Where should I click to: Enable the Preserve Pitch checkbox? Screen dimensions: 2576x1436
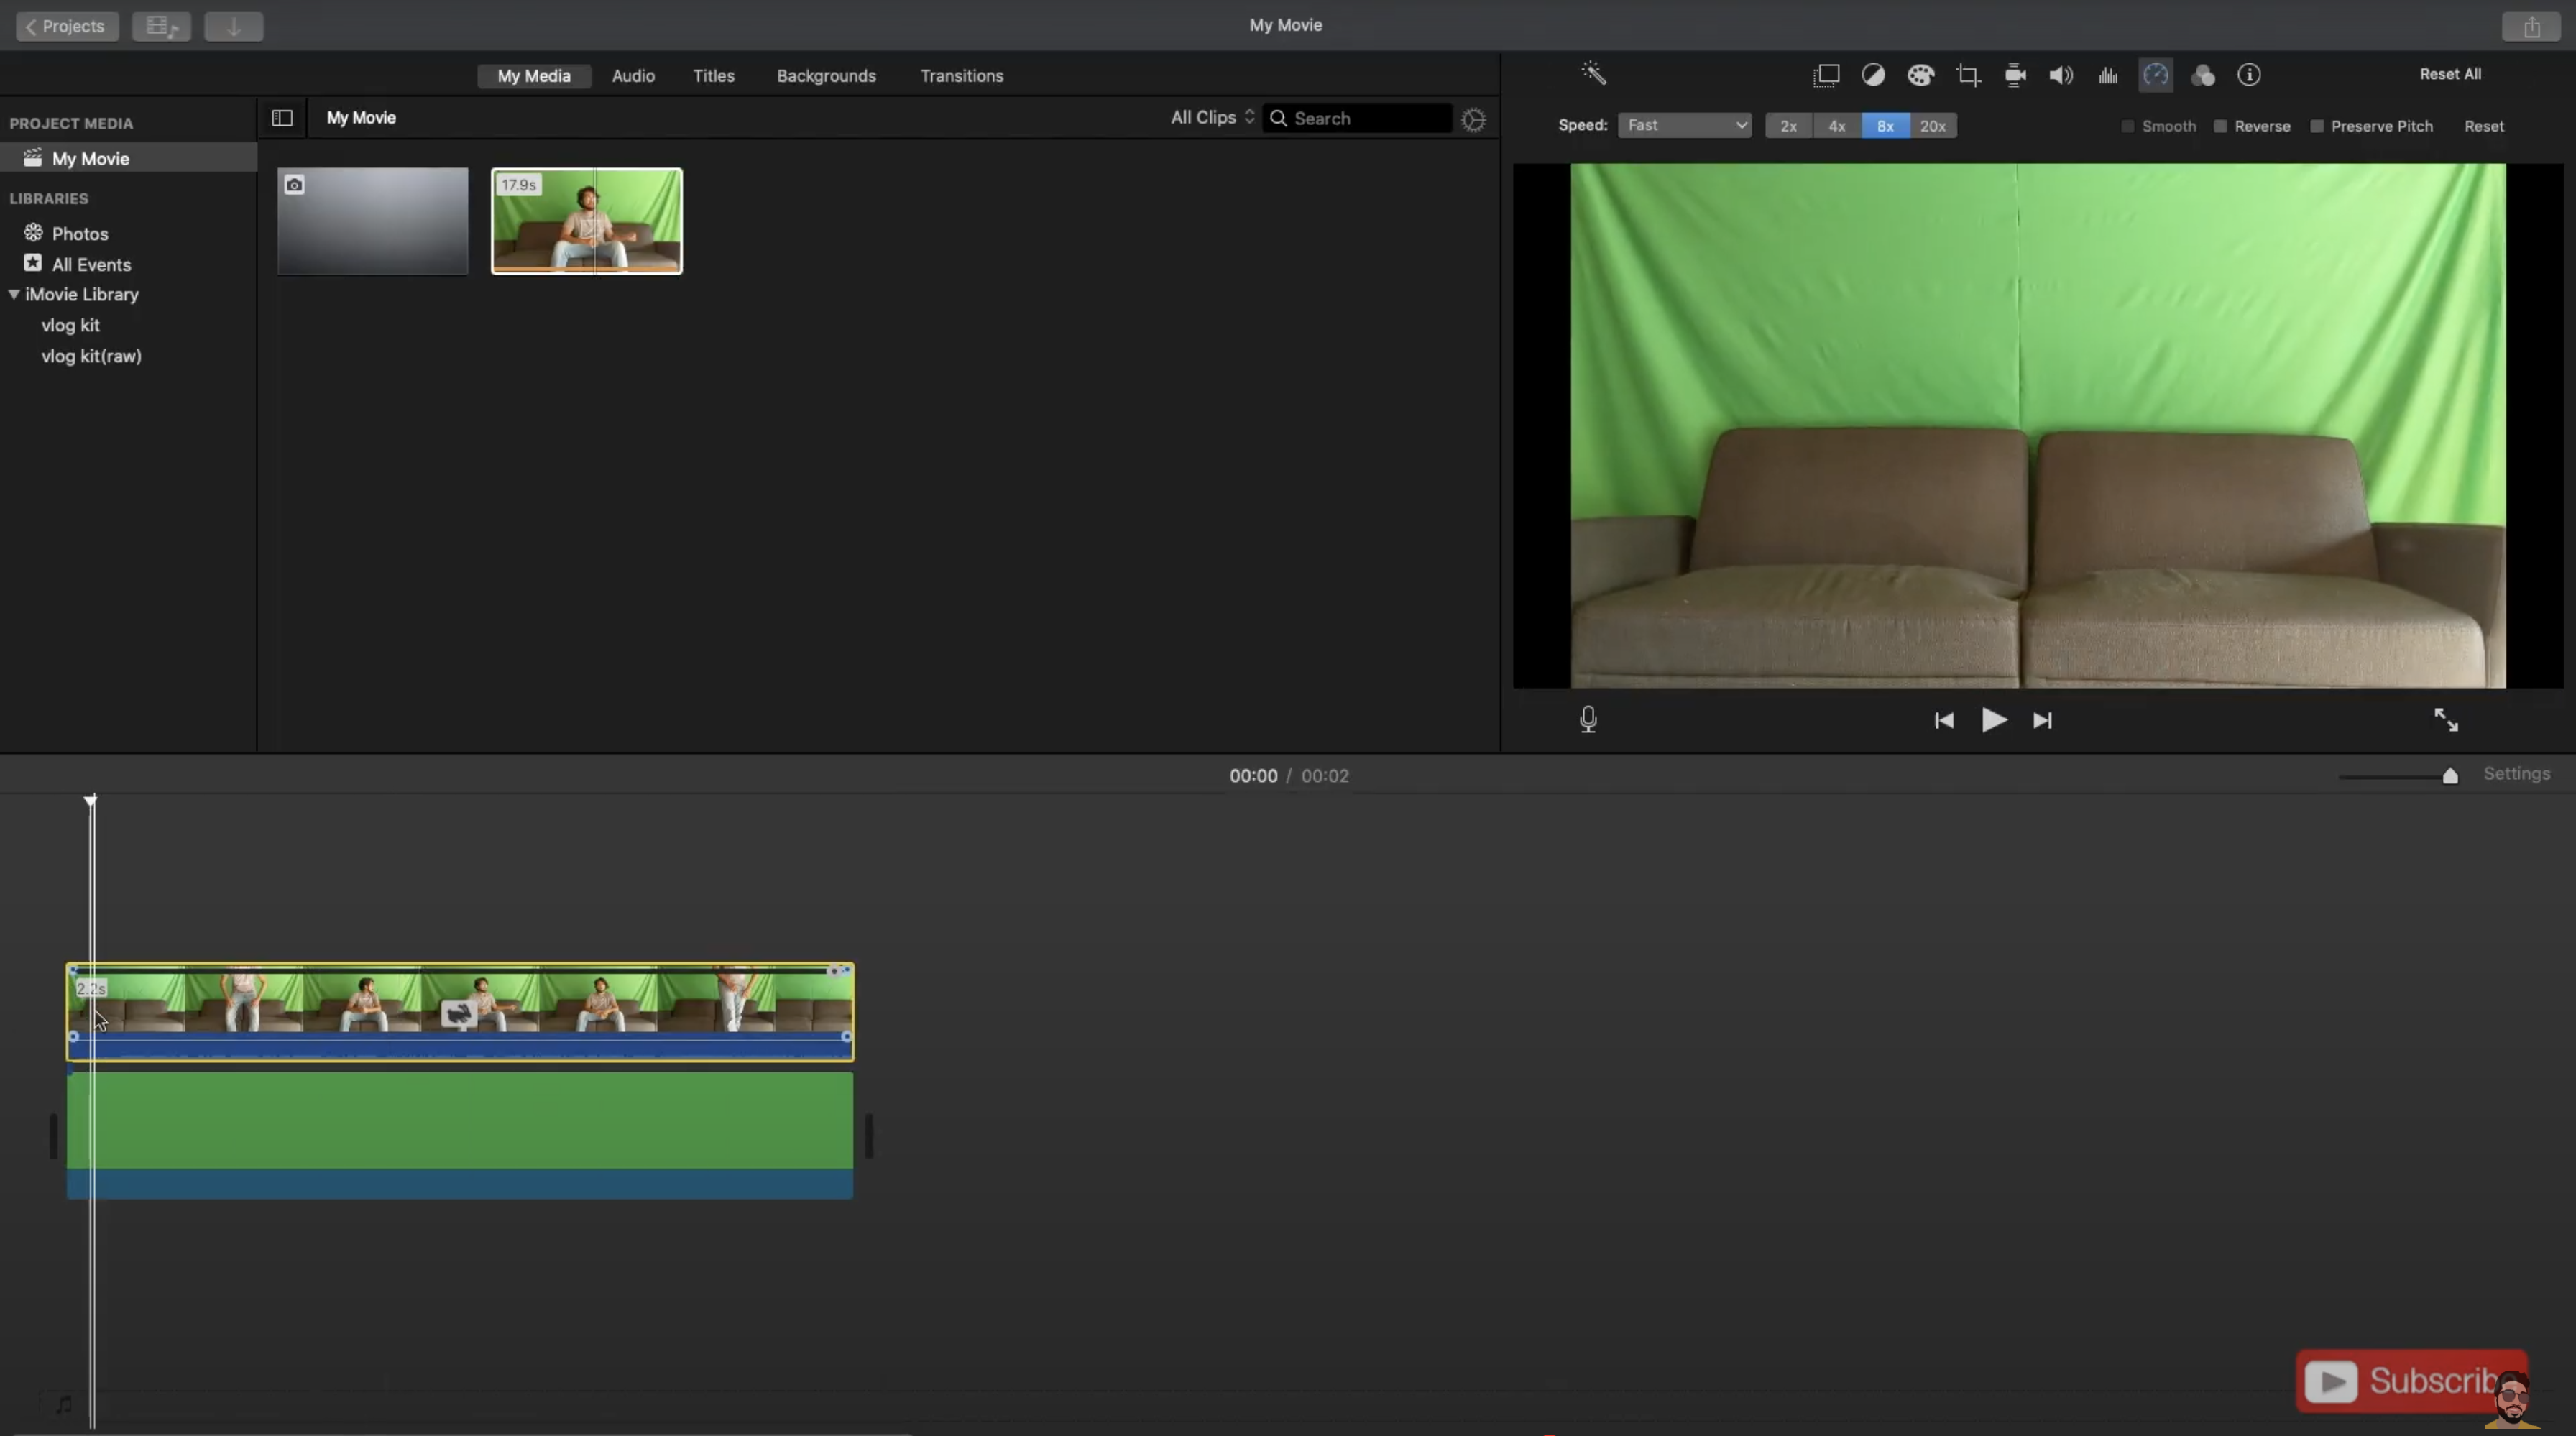pyautogui.click(x=2318, y=126)
